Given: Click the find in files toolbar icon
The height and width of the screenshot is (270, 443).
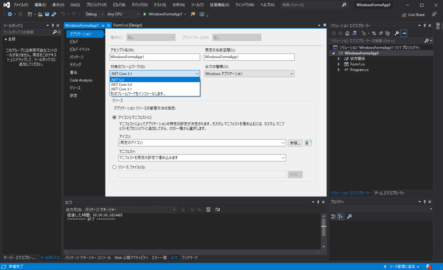Looking at the screenshot, I should (x=193, y=14).
